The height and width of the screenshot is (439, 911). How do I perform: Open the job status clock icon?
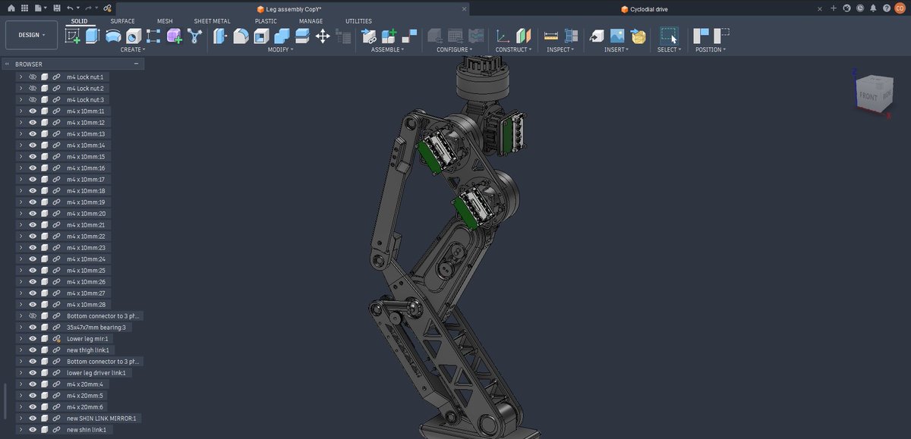[x=860, y=8]
